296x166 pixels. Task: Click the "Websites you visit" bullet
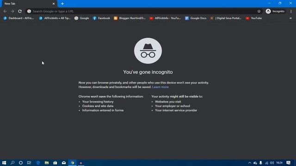pos(168,101)
